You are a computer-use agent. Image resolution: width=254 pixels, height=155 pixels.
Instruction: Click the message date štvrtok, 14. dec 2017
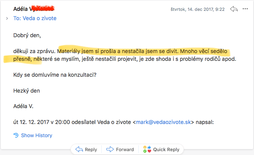198,9
